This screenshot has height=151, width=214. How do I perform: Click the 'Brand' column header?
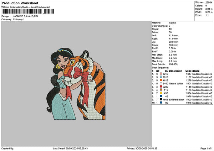196,71
